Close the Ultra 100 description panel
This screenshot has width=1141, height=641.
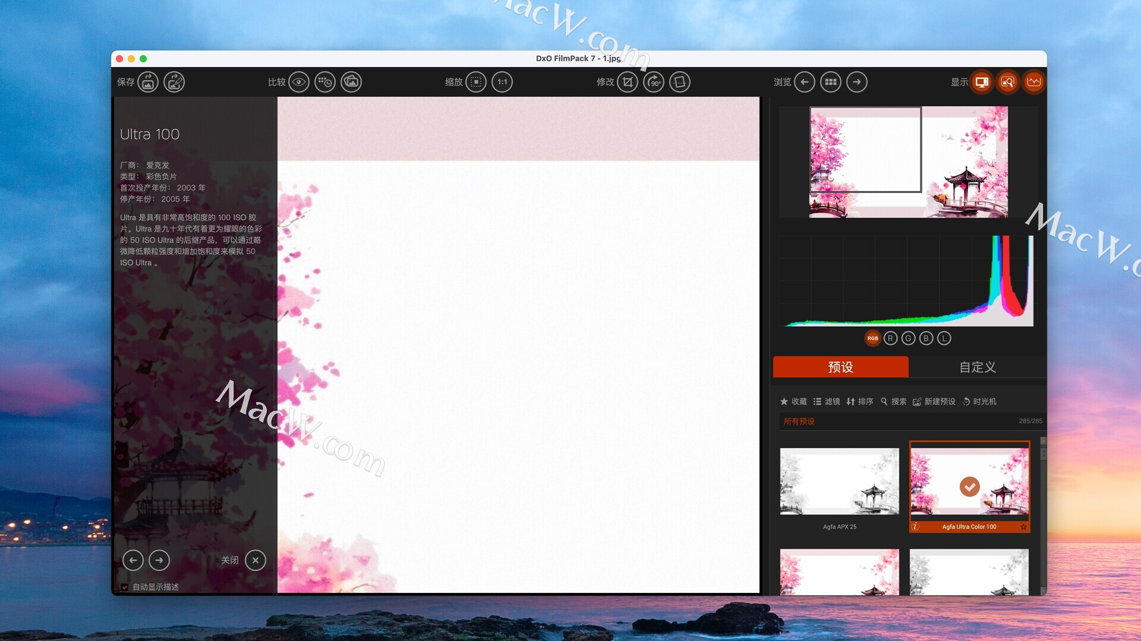coord(256,560)
